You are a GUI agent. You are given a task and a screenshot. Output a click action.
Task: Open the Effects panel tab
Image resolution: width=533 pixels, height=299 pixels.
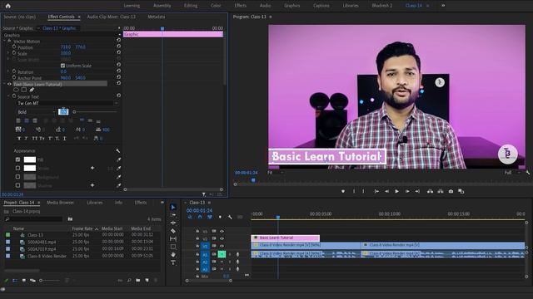coord(141,203)
